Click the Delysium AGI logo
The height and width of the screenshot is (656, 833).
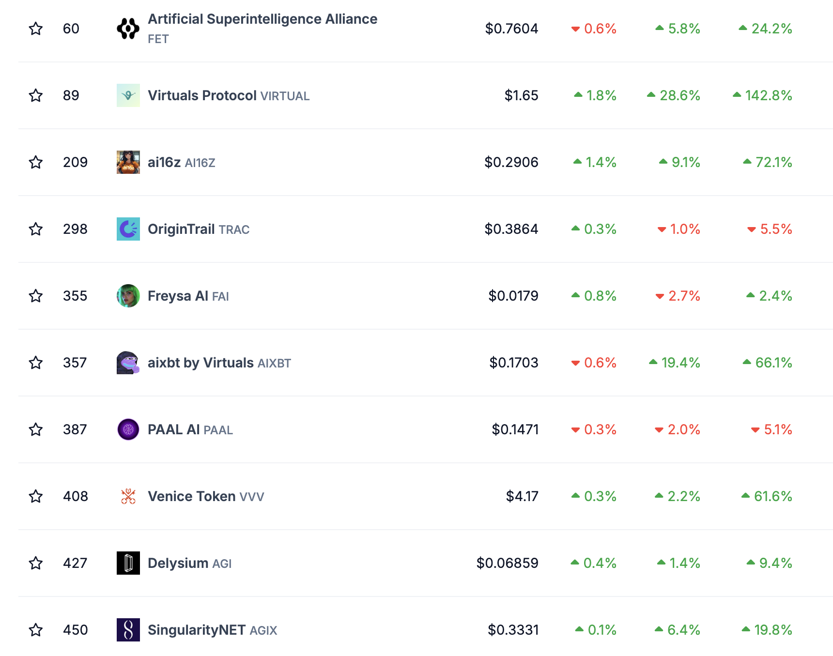pyautogui.click(x=128, y=563)
